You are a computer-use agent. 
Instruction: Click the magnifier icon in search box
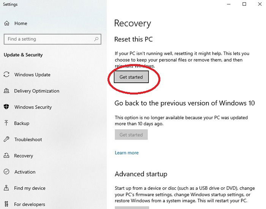click(96, 39)
